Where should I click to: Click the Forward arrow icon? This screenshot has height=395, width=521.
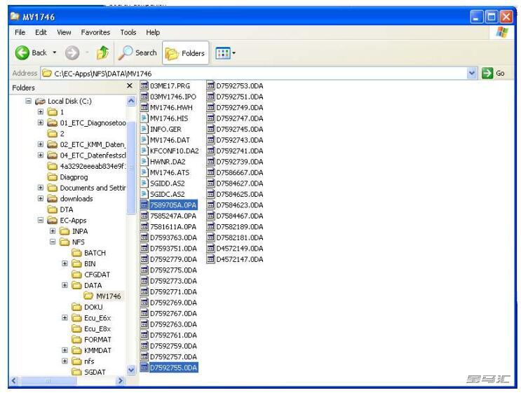[x=72, y=53]
